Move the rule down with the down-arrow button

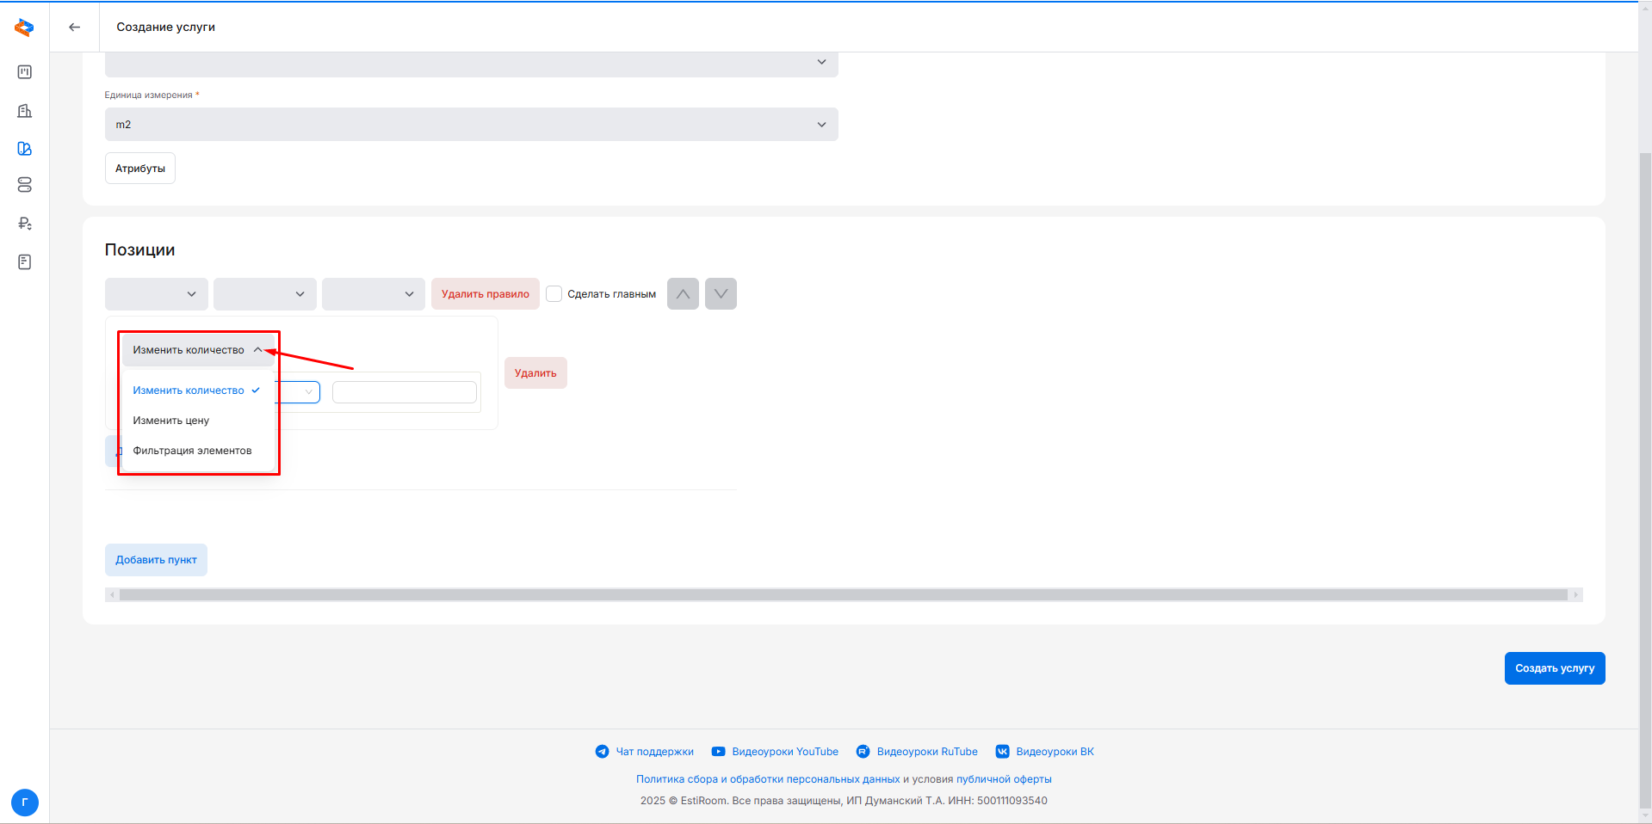coord(721,294)
